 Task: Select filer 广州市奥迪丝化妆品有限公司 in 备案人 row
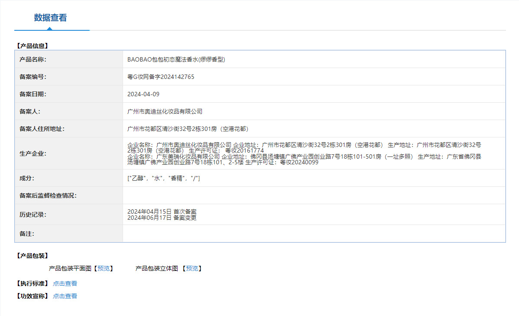165,112
